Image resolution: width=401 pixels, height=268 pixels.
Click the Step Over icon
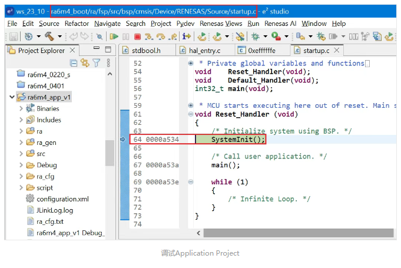pyautogui.click(x=161, y=37)
